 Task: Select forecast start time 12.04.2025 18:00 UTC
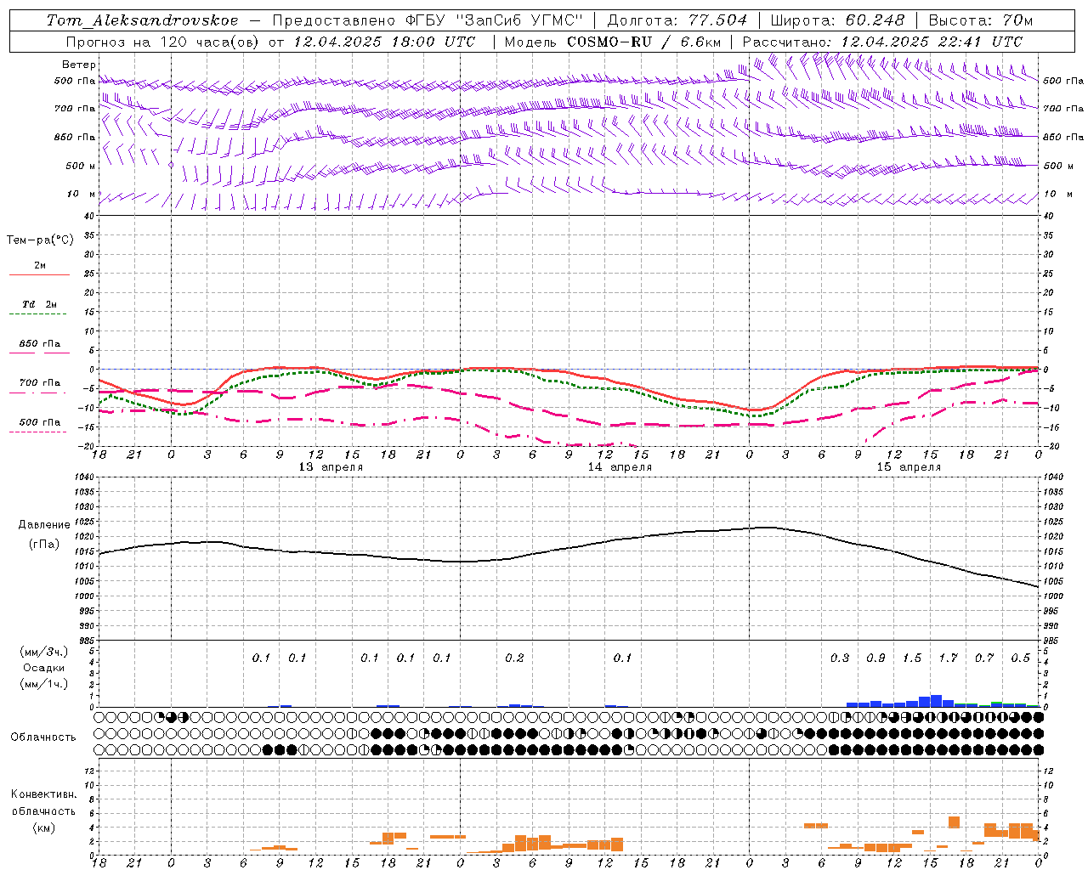tap(384, 42)
